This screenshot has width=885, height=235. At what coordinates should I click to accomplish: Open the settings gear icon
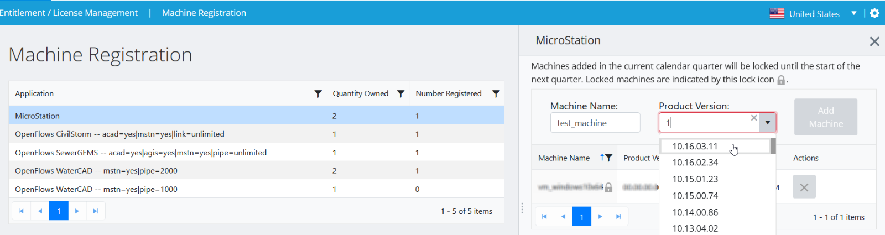874,13
